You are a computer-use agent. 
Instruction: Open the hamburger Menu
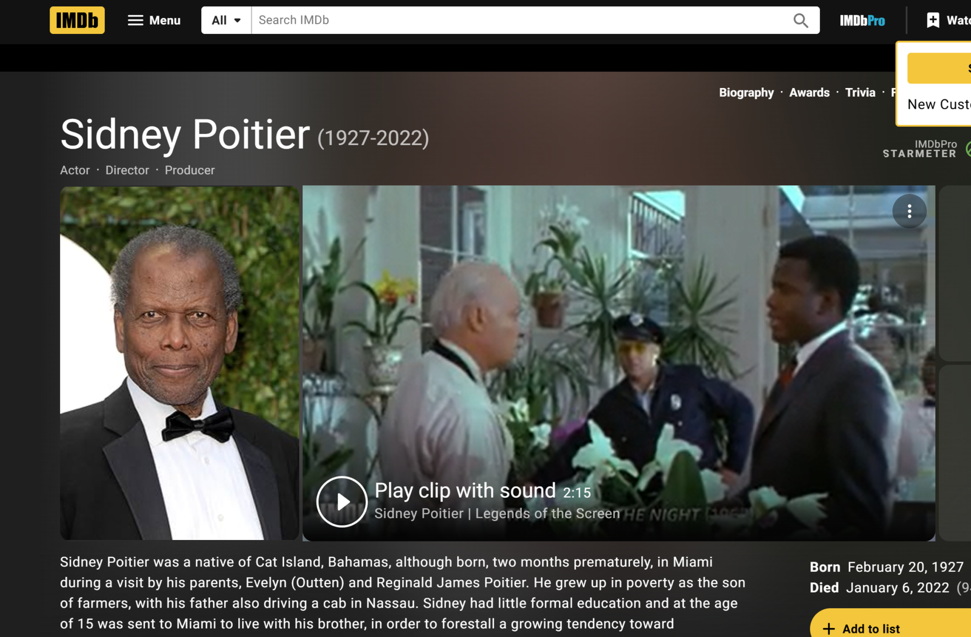point(154,20)
